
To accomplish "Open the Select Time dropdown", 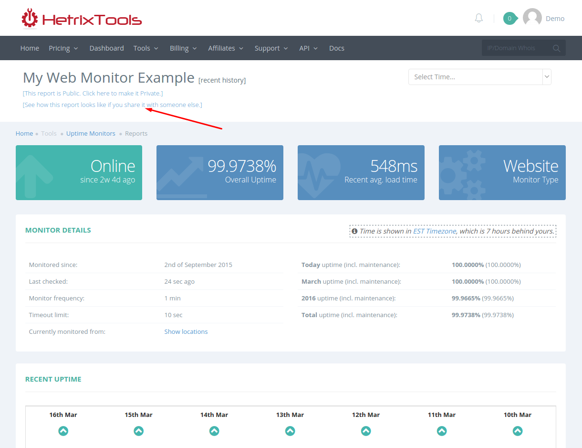I will (x=480, y=77).
